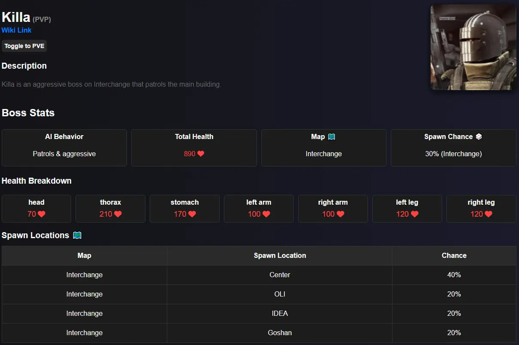Click the Spawn Location column header

tap(280, 255)
